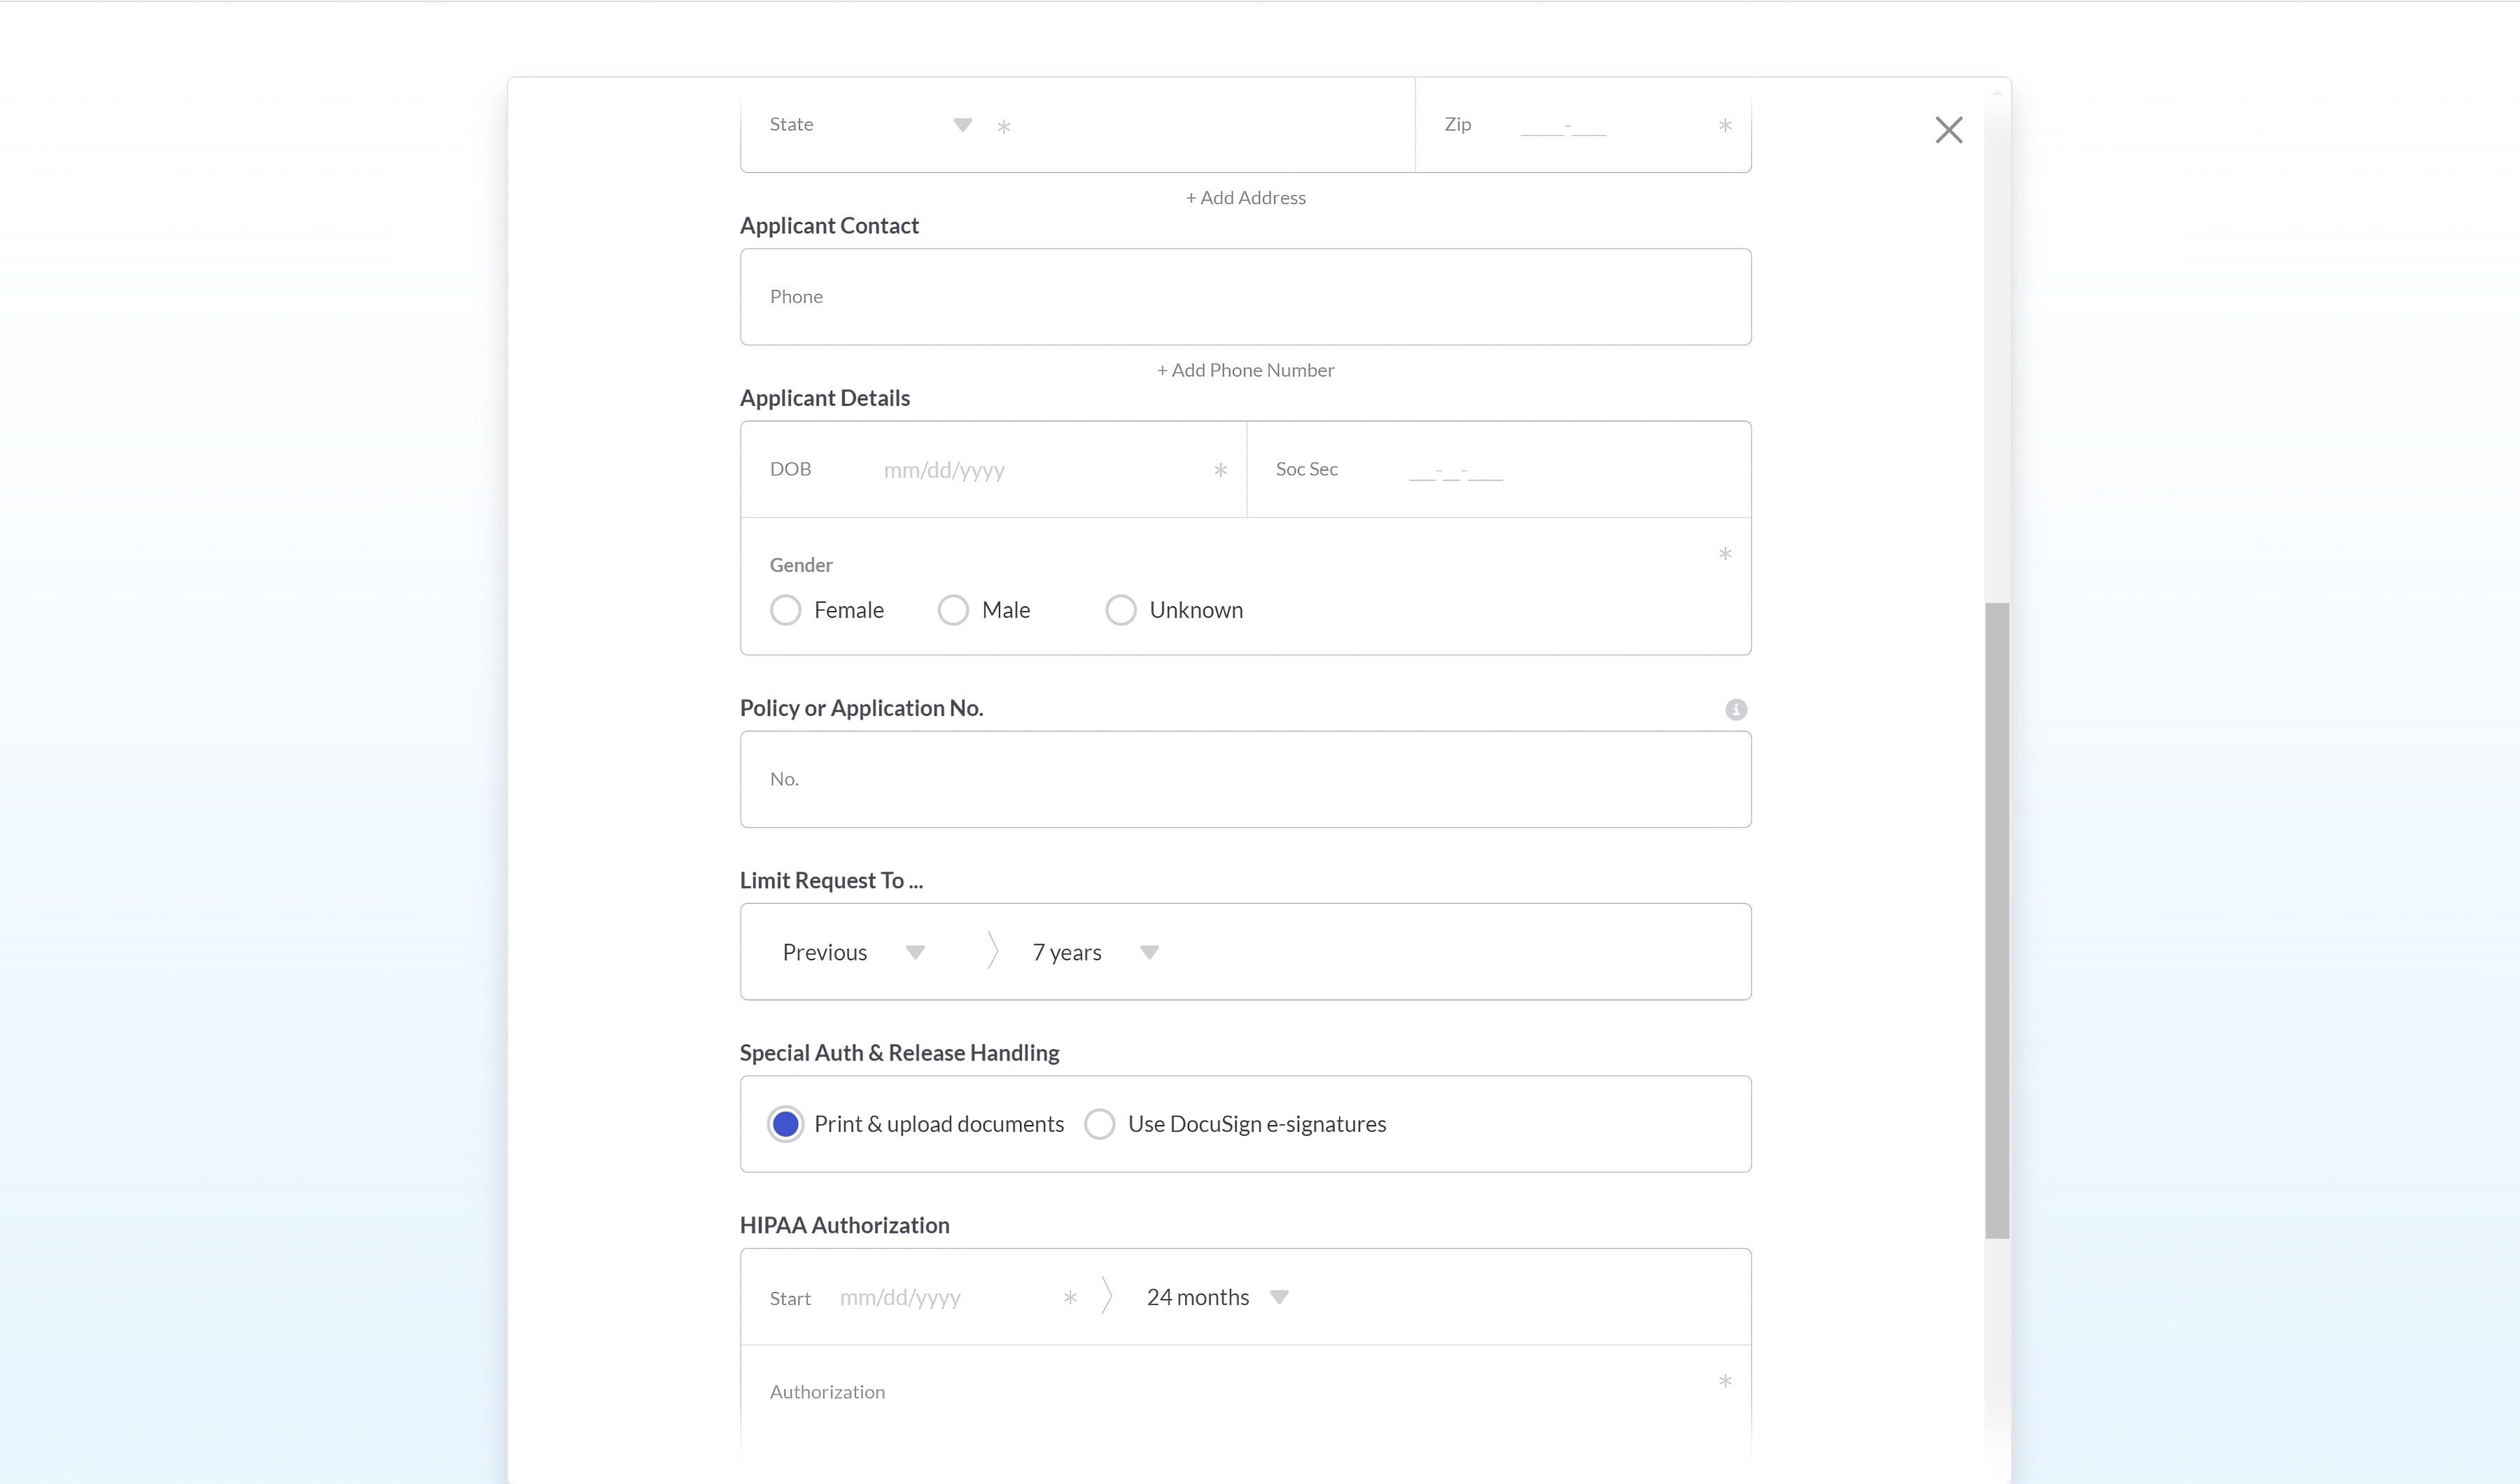This screenshot has width=2520, height=1484.
Task: Select the Male gender option
Action: pyautogui.click(x=953, y=610)
